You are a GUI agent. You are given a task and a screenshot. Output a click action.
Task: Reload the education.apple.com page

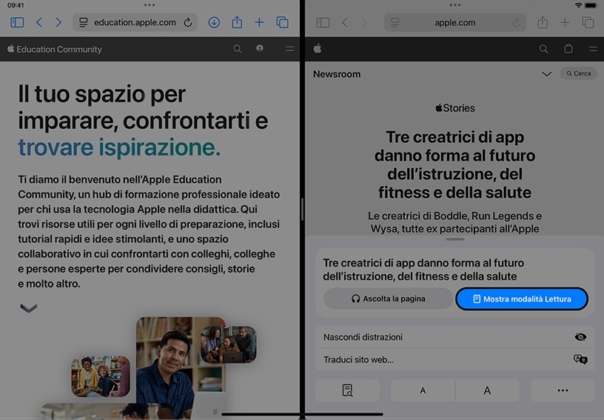(x=187, y=22)
